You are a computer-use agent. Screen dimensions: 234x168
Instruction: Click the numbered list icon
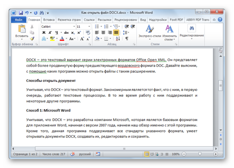(x=106, y=27)
